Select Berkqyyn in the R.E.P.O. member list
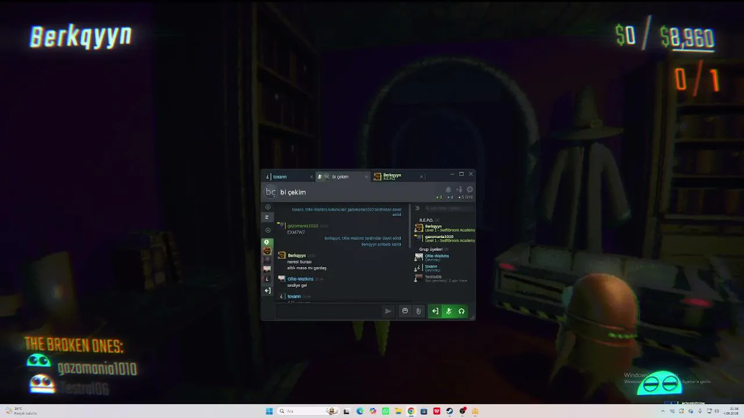744x418 pixels. click(x=445, y=228)
